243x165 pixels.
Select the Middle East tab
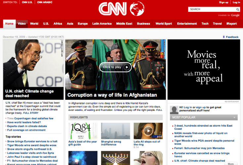pyautogui.click(x=124, y=24)
